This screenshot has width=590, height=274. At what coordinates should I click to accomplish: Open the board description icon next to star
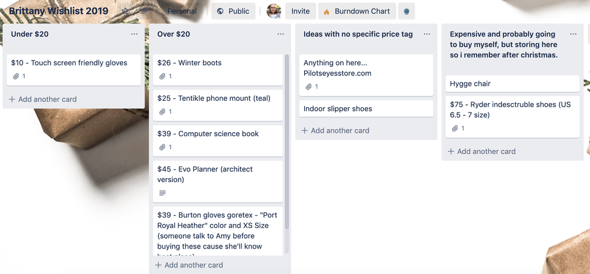click(144, 11)
